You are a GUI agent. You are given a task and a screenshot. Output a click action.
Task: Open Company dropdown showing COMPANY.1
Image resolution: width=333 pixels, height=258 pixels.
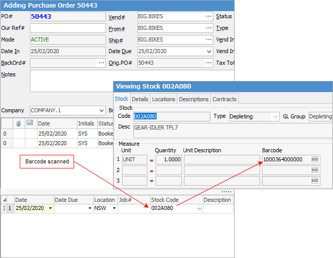101,110
